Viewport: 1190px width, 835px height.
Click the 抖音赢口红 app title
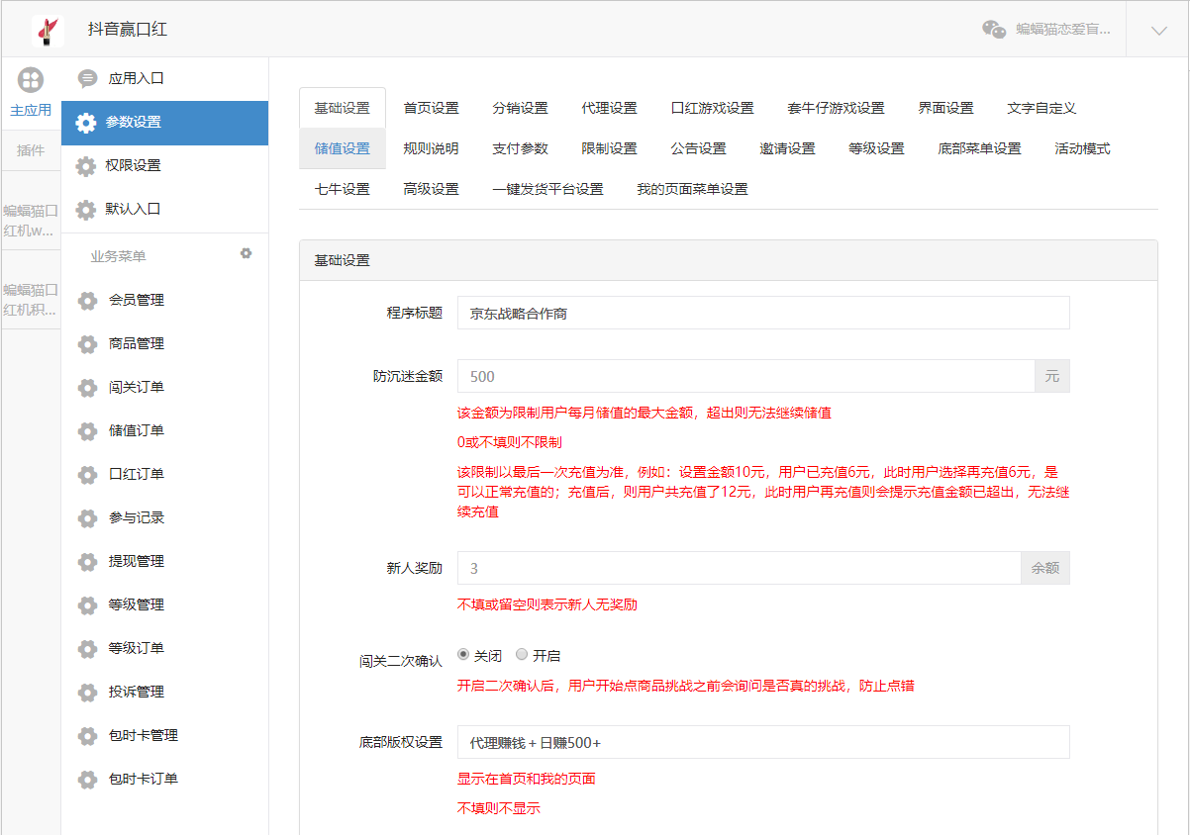click(x=128, y=30)
